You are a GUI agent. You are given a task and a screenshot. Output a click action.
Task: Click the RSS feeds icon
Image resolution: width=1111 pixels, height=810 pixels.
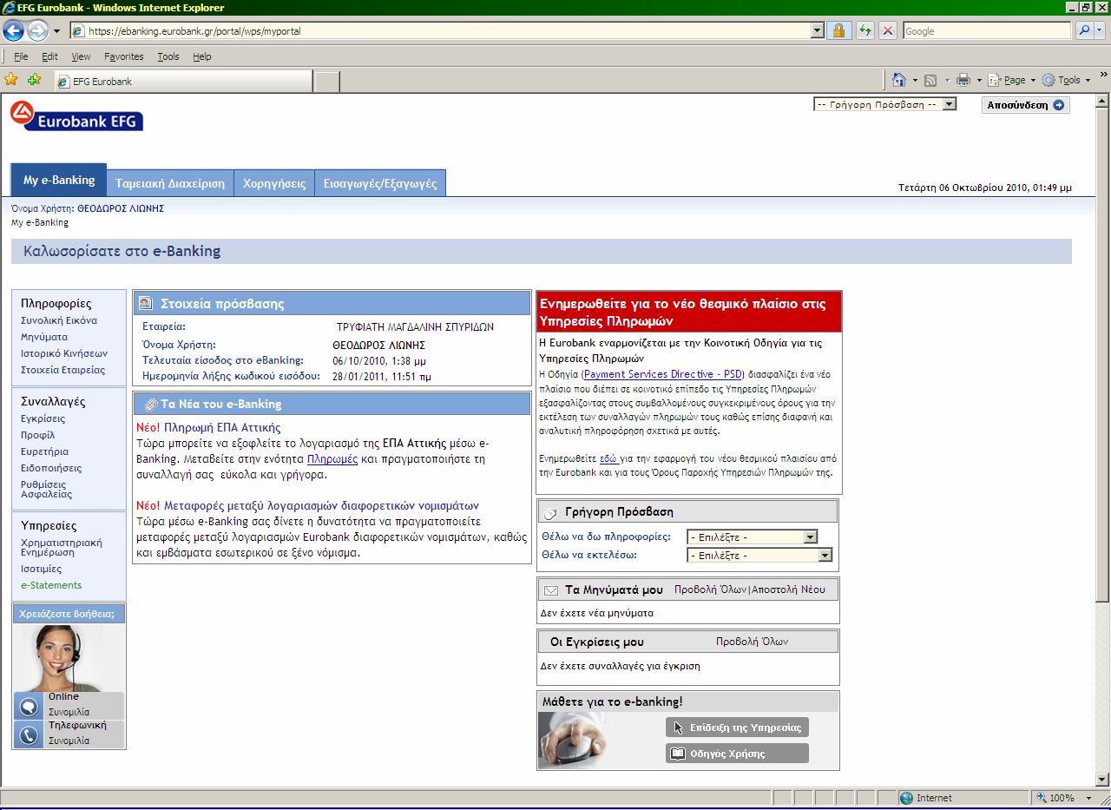pos(930,80)
